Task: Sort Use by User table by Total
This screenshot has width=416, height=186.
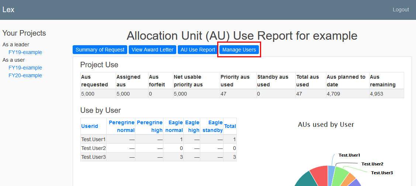Action: (230, 126)
